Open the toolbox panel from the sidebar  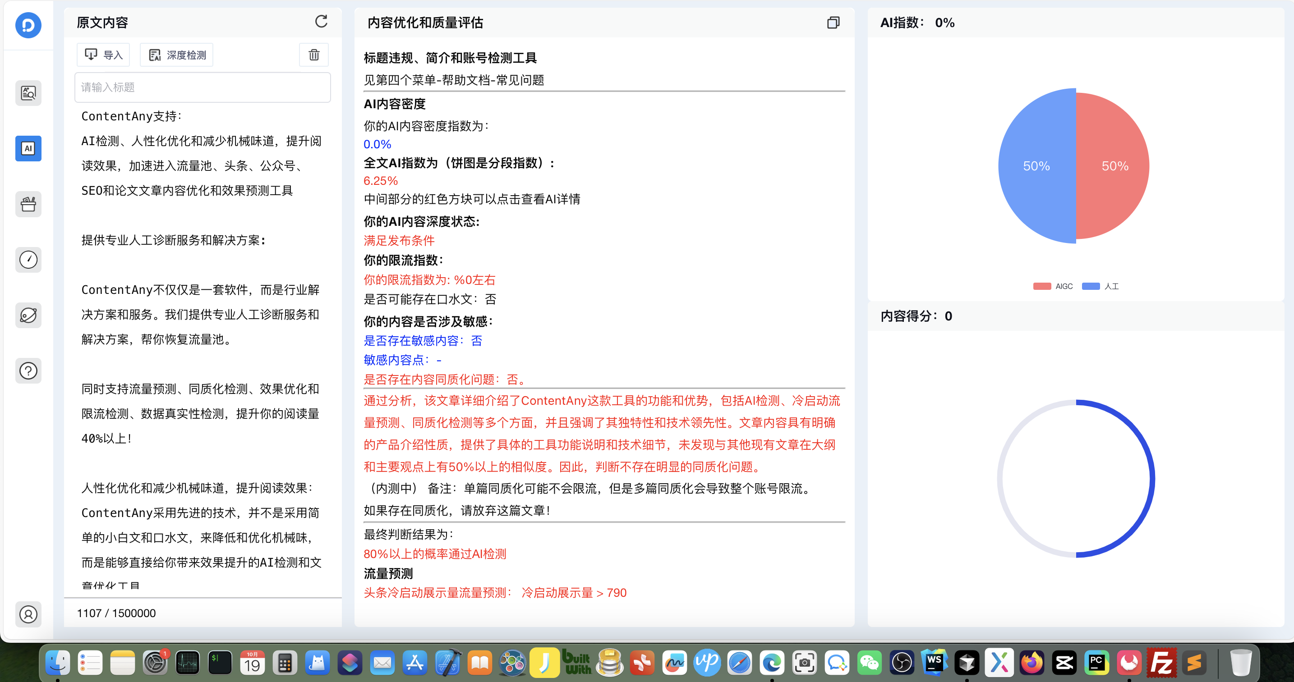click(x=28, y=204)
